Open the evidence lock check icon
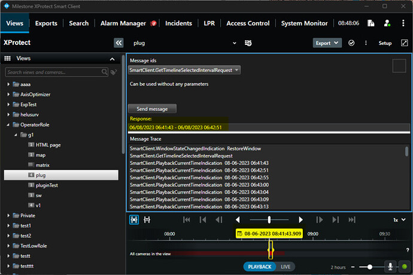 pyautogui.click(x=351, y=43)
